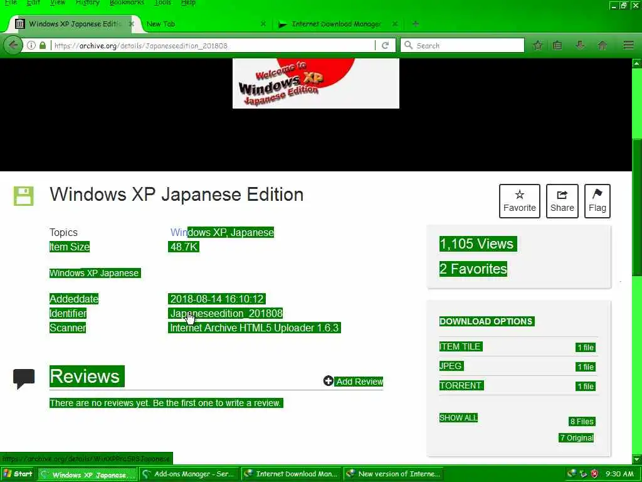642x482 pixels.
Task: Click the Windows XP Japanese Edition heading
Action: point(176,195)
